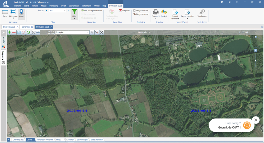Open the Seizoen 2021 dropdown
This screenshot has height=143, width=264.
click(57, 11)
